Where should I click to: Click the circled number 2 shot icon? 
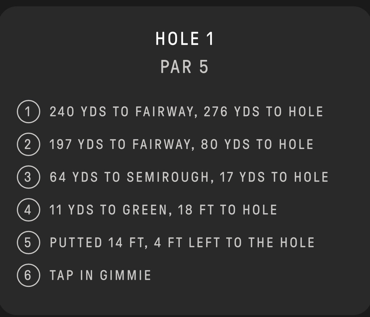28,144
